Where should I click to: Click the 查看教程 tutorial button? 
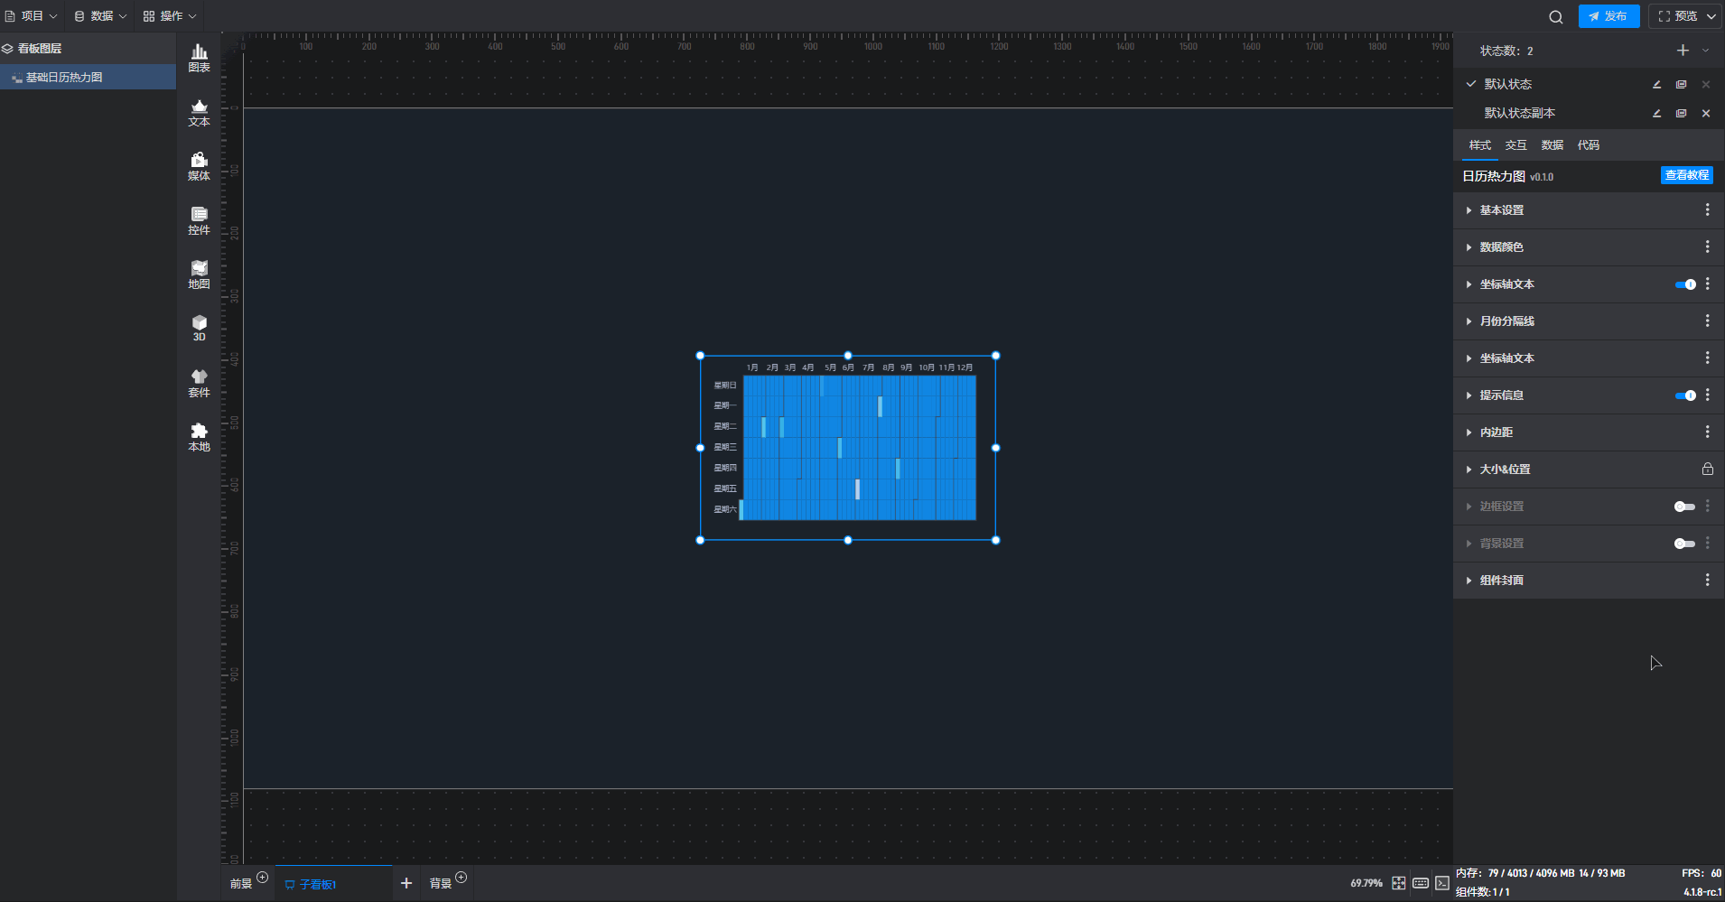[x=1687, y=175]
